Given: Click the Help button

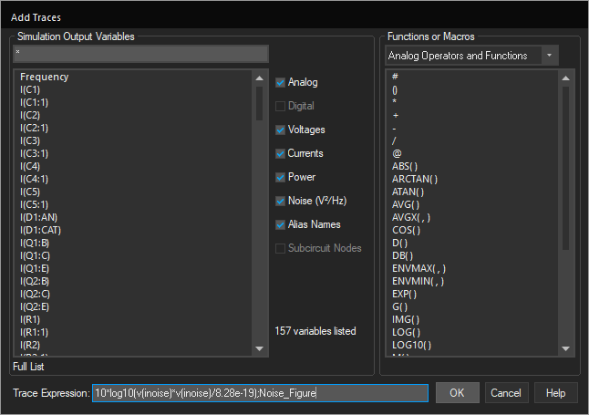Looking at the screenshot, I should (x=555, y=393).
